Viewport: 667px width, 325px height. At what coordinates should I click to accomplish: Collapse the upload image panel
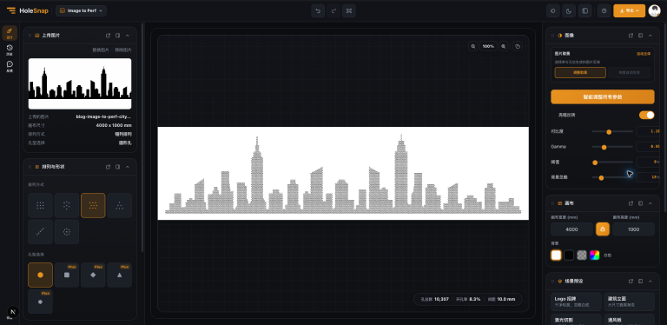127,36
